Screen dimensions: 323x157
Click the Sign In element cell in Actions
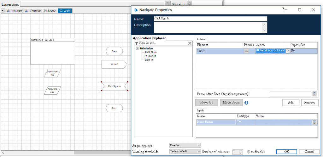220,51
